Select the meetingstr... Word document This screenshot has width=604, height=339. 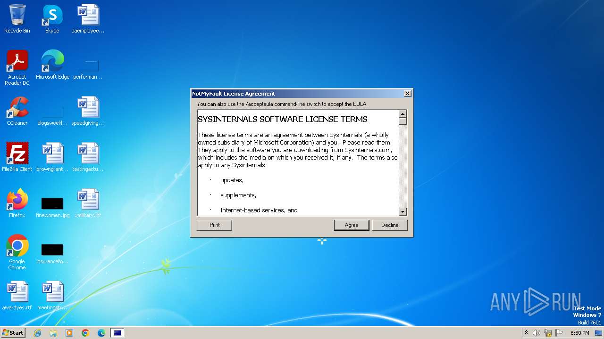pos(52,295)
